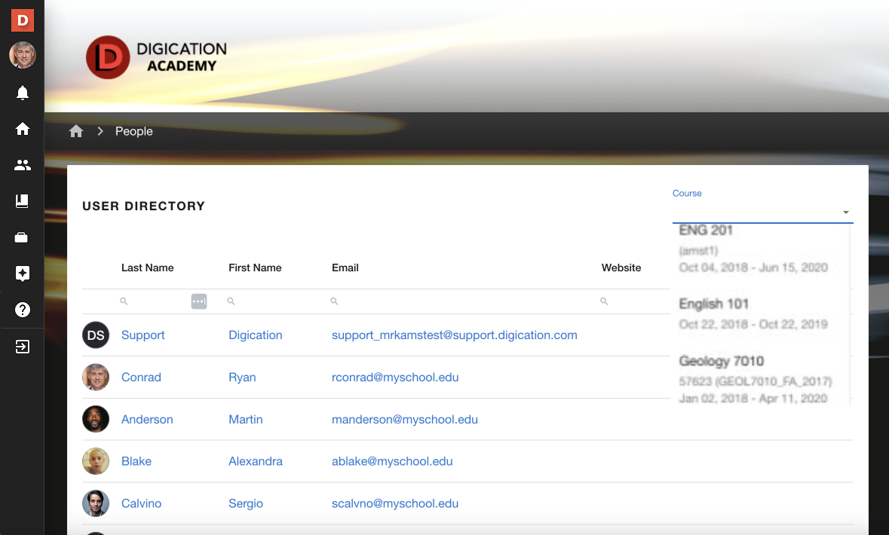Open the Blake last name link
The height and width of the screenshot is (535, 889).
pyautogui.click(x=136, y=461)
